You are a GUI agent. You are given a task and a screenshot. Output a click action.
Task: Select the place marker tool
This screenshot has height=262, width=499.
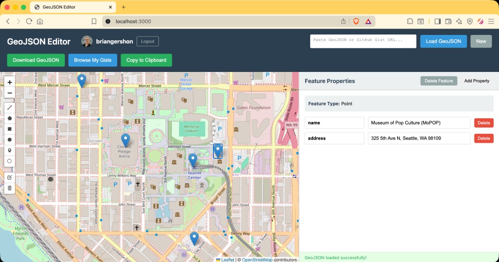[10, 151]
